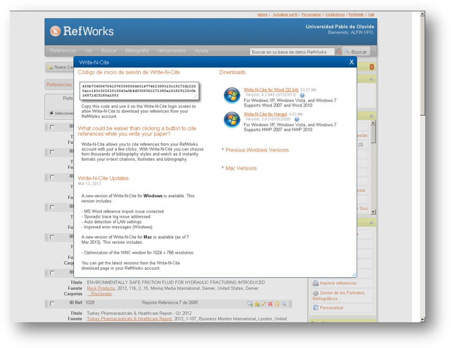Click the clear-search icon beside the search box
Viewport: 451px width, 348px height.
(x=338, y=51)
